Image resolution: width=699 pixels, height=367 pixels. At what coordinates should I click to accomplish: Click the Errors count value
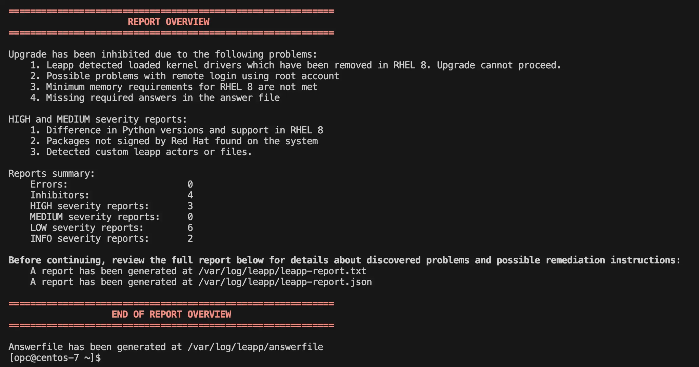190,185
